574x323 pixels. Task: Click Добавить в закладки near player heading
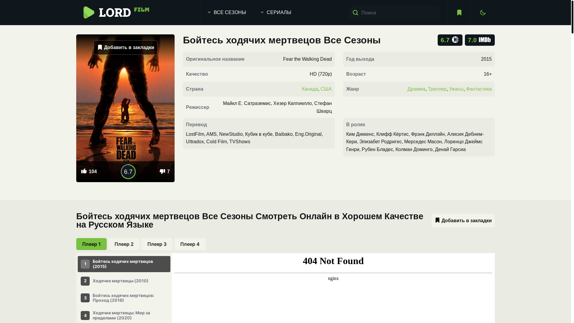click(x=463, y=220)
